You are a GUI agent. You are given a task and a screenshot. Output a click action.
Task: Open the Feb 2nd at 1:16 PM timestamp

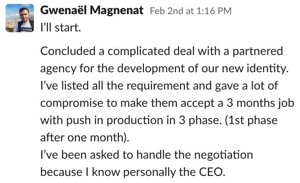pyautogui.click(x=191, y=11)
